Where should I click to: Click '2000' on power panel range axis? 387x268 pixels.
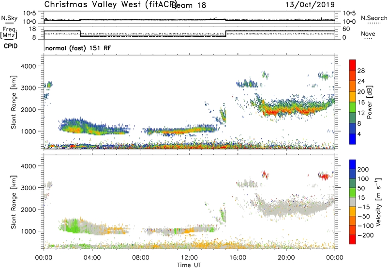(x=29, y=109)
